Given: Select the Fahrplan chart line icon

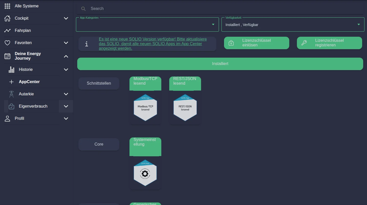Looking at the screenshot, I should coord(7,31).
